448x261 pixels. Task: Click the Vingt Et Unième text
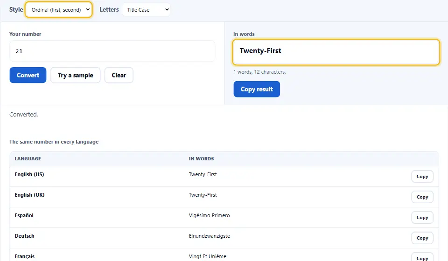207,256
